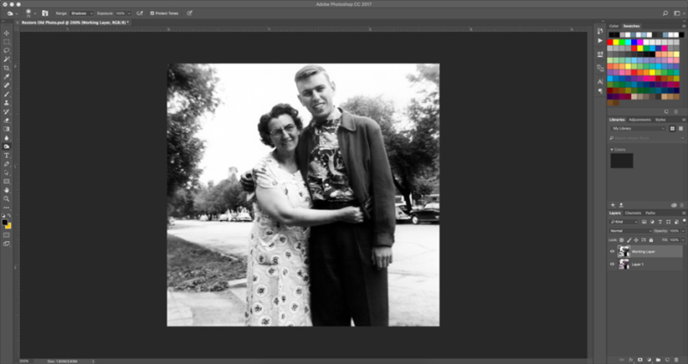Open the Character panel icon
688x364 pixels.
600,81
